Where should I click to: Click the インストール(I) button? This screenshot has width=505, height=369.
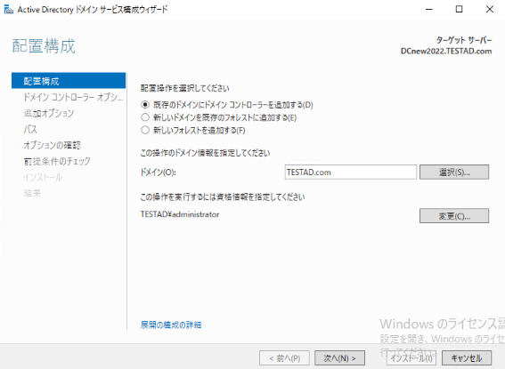pos(411,358)
